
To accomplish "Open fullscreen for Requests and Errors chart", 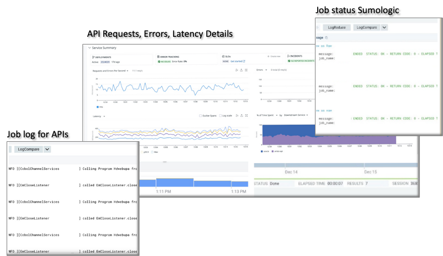I will [x=246, y=70].
